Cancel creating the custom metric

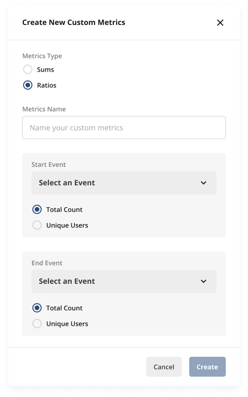(x=164, y=366)
